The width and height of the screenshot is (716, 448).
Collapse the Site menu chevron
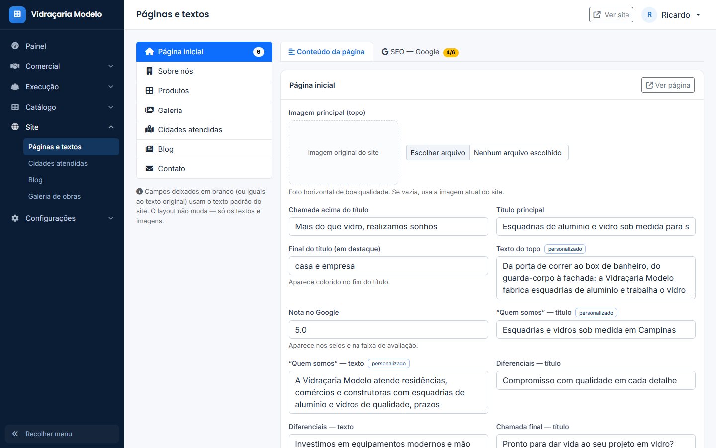tap(111, 127)
